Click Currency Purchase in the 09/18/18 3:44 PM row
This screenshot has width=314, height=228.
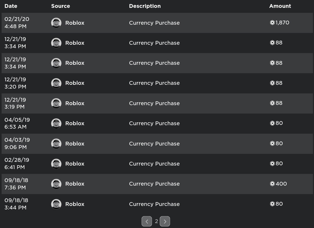[154, 204]
